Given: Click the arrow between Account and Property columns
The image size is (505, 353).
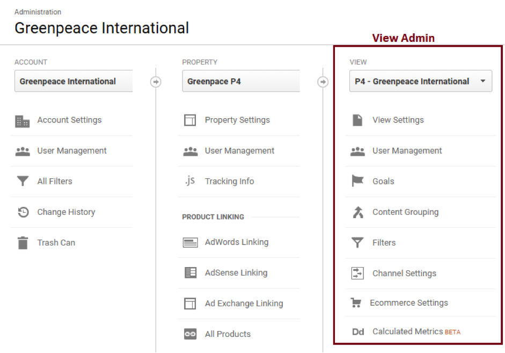Looking at the screenshot, I should (x=156, y=82).
